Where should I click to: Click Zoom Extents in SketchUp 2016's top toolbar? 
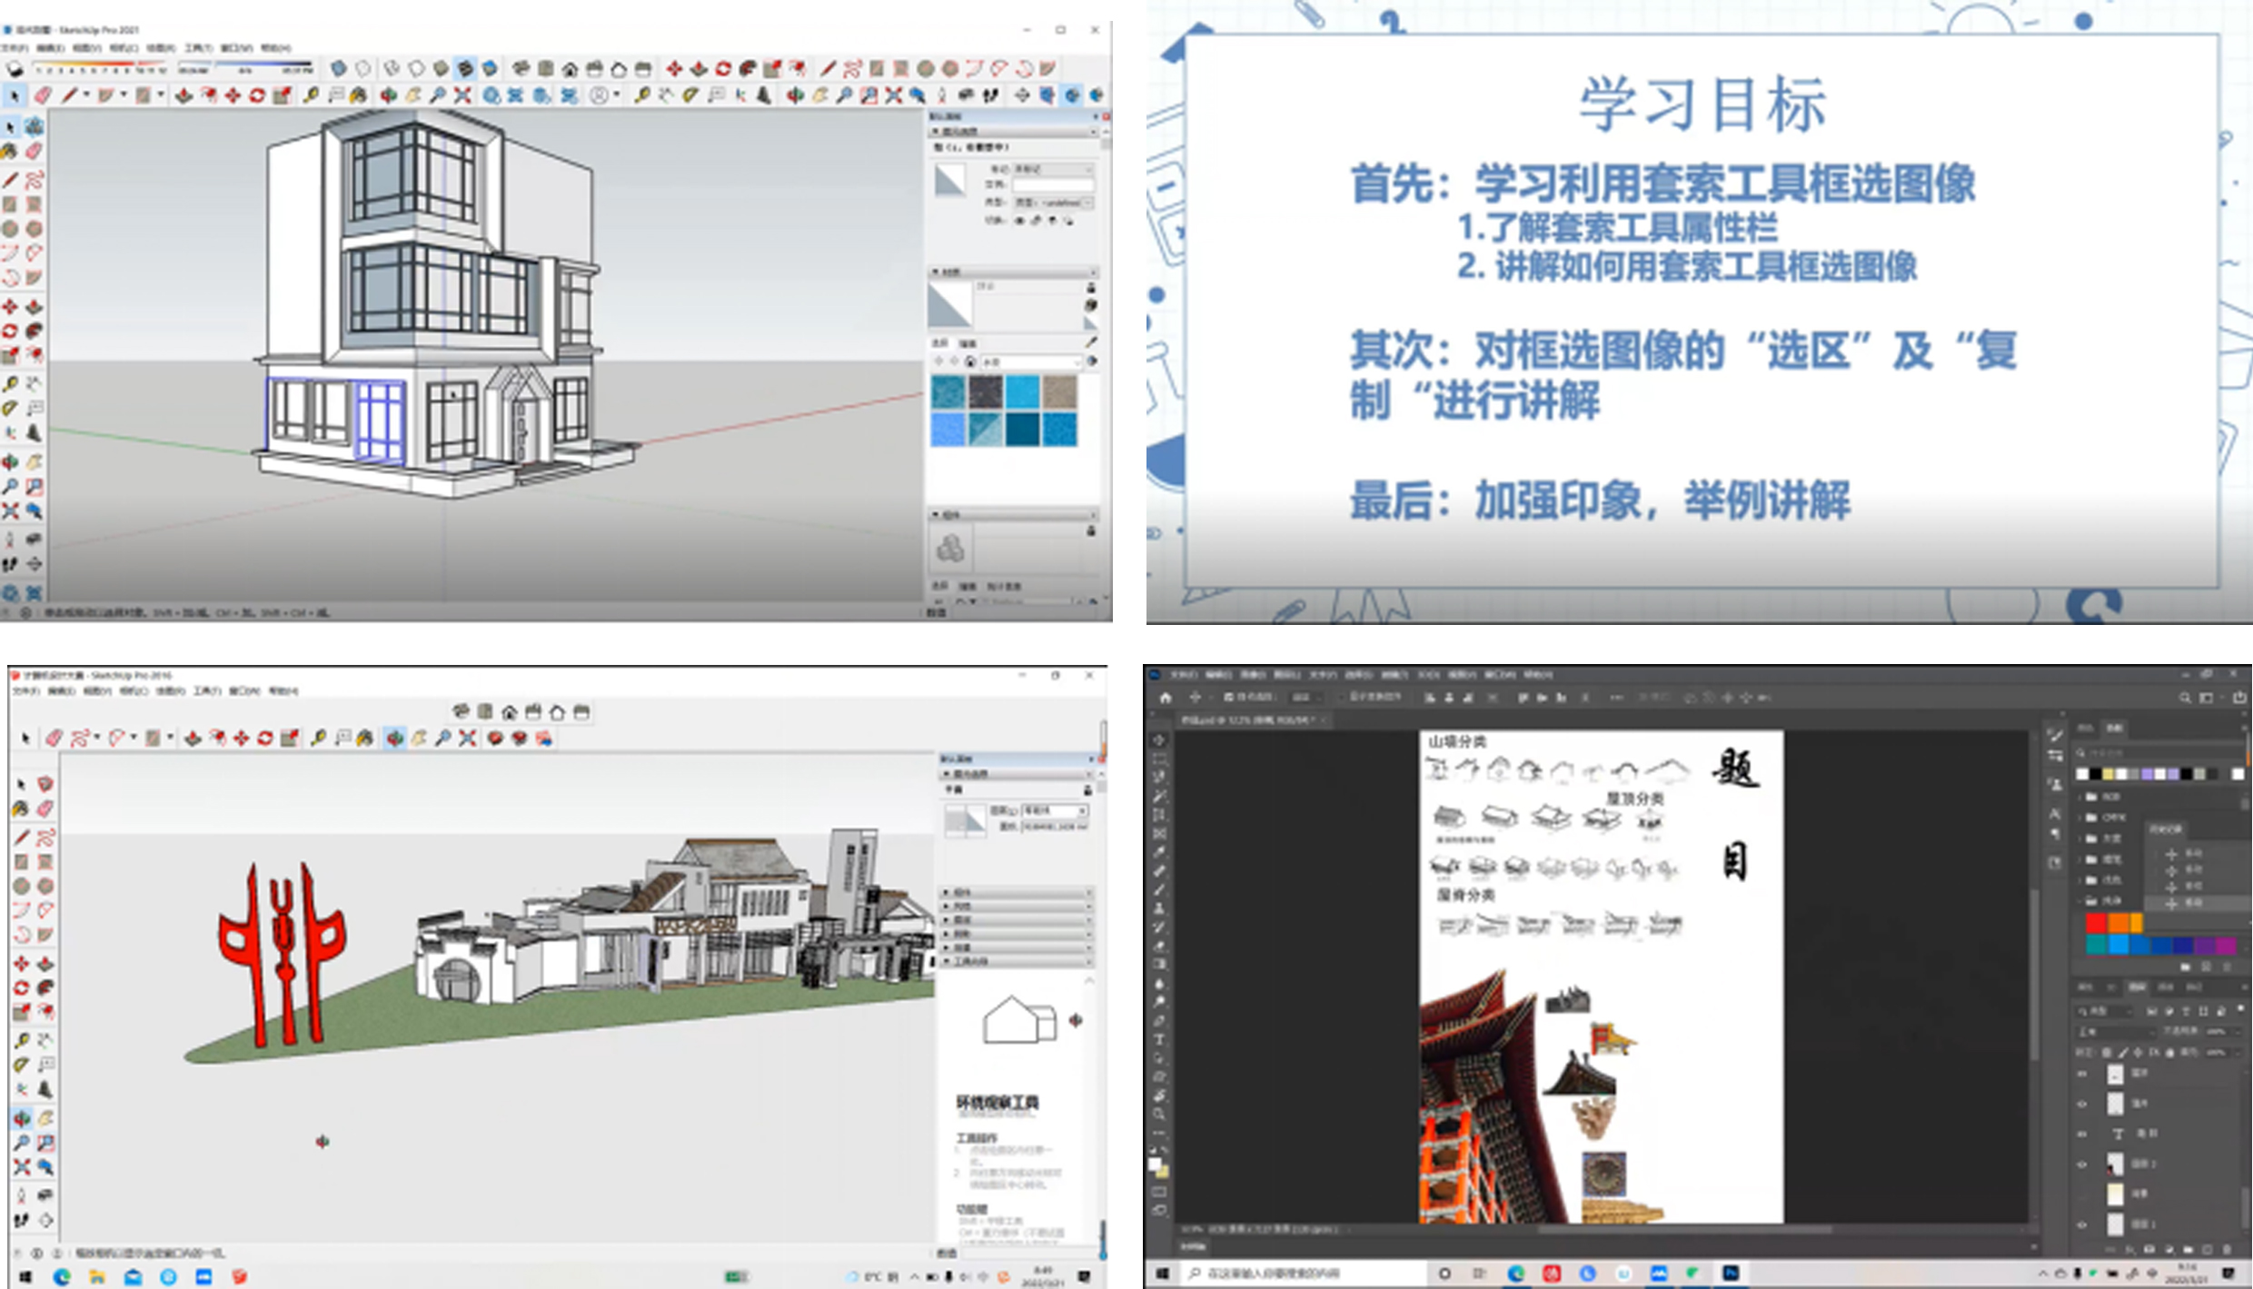(467, 739)
